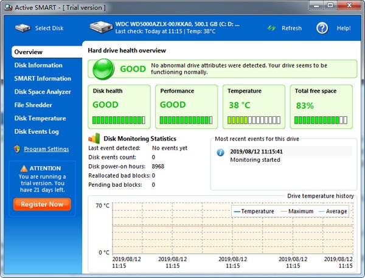
Task: Open the Disk Space Analyzer page
Action: tap(43, 92)
